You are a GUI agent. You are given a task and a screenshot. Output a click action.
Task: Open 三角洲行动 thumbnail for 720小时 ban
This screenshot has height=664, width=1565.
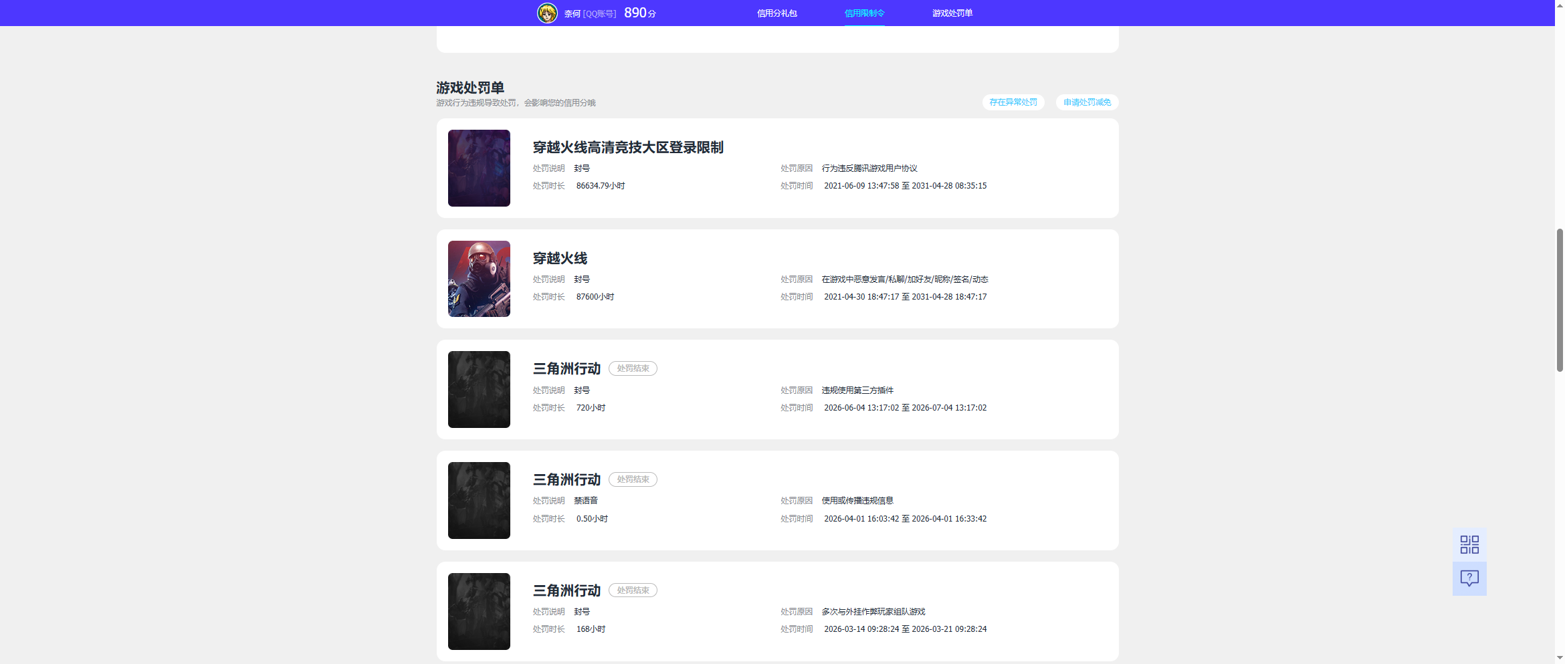[479, 389]
